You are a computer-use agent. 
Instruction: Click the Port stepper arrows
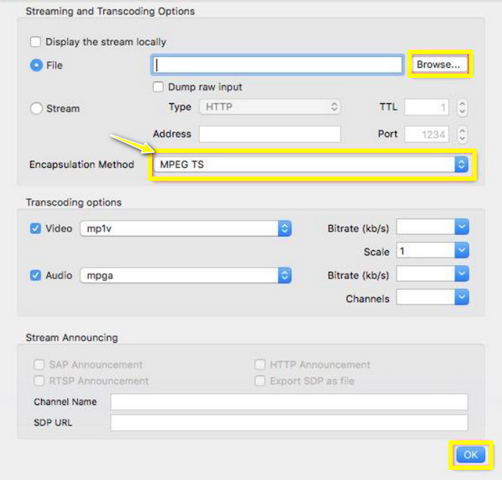[462, 134]
